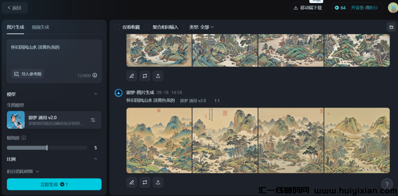Enable the 聚合相同输入 checkbox
The image size is (398, 196).
(147, 27)
